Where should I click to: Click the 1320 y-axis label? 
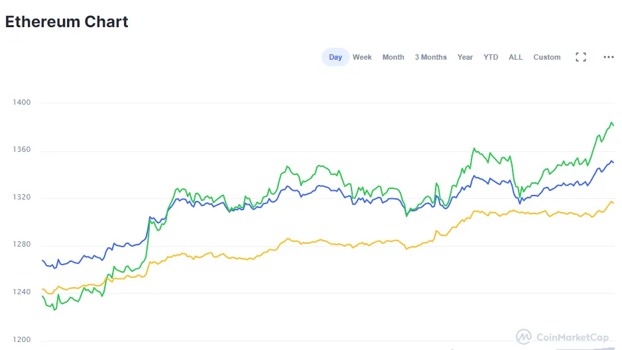click(21, 198)
